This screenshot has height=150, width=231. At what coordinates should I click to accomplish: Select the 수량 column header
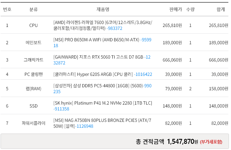190,9
